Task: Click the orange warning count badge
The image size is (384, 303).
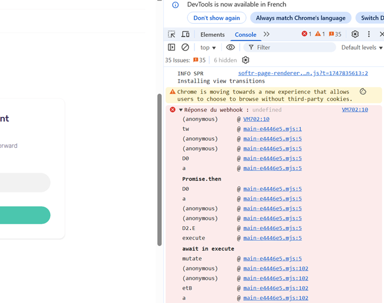Action: pyautogui.click(x=320, y=34)
